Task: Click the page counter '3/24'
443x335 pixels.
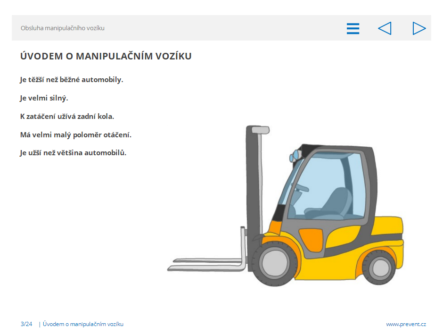Action: click(x=26, y=324)
